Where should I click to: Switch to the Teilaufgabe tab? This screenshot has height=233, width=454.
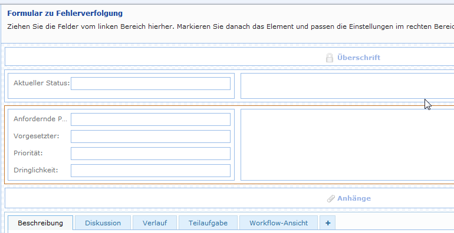(208, 223)
